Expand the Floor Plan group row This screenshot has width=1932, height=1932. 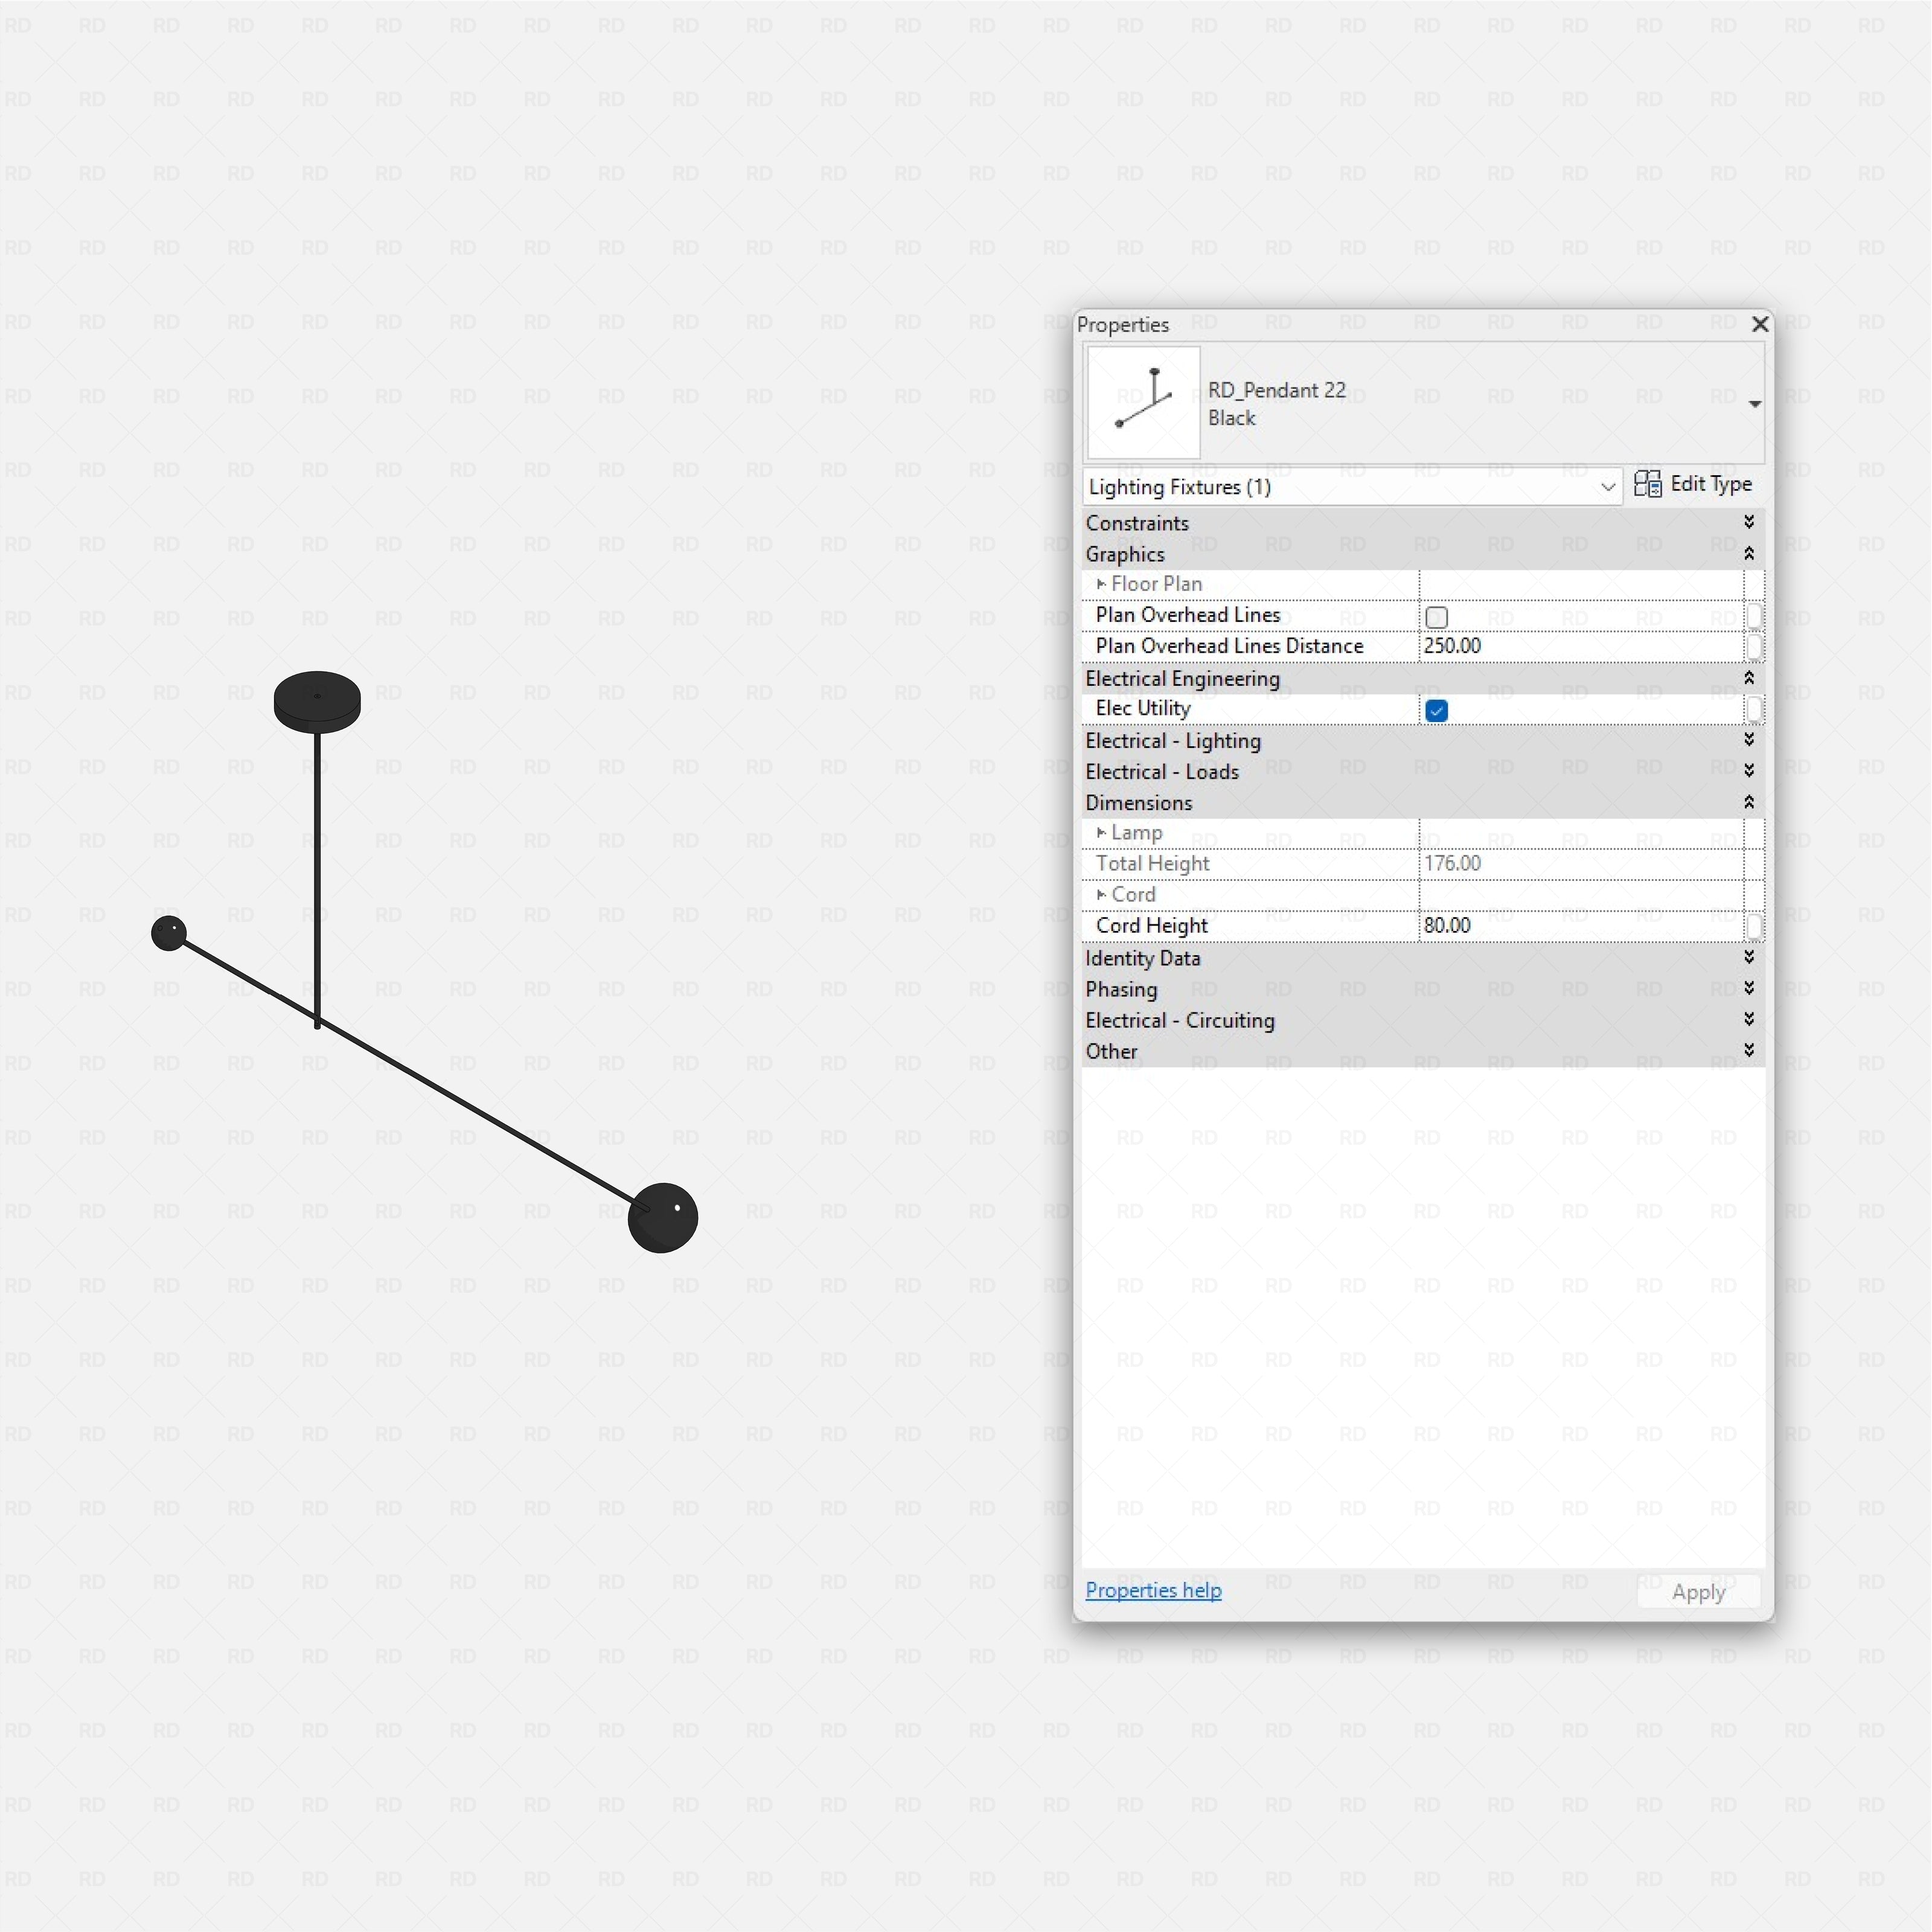[1100, 584]
